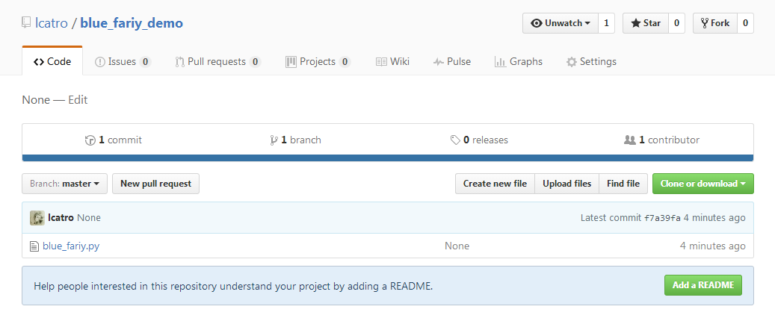Edit the repository description
This screenshot has width=775, height=324.
pyautogui.click(x=78, y=100)
